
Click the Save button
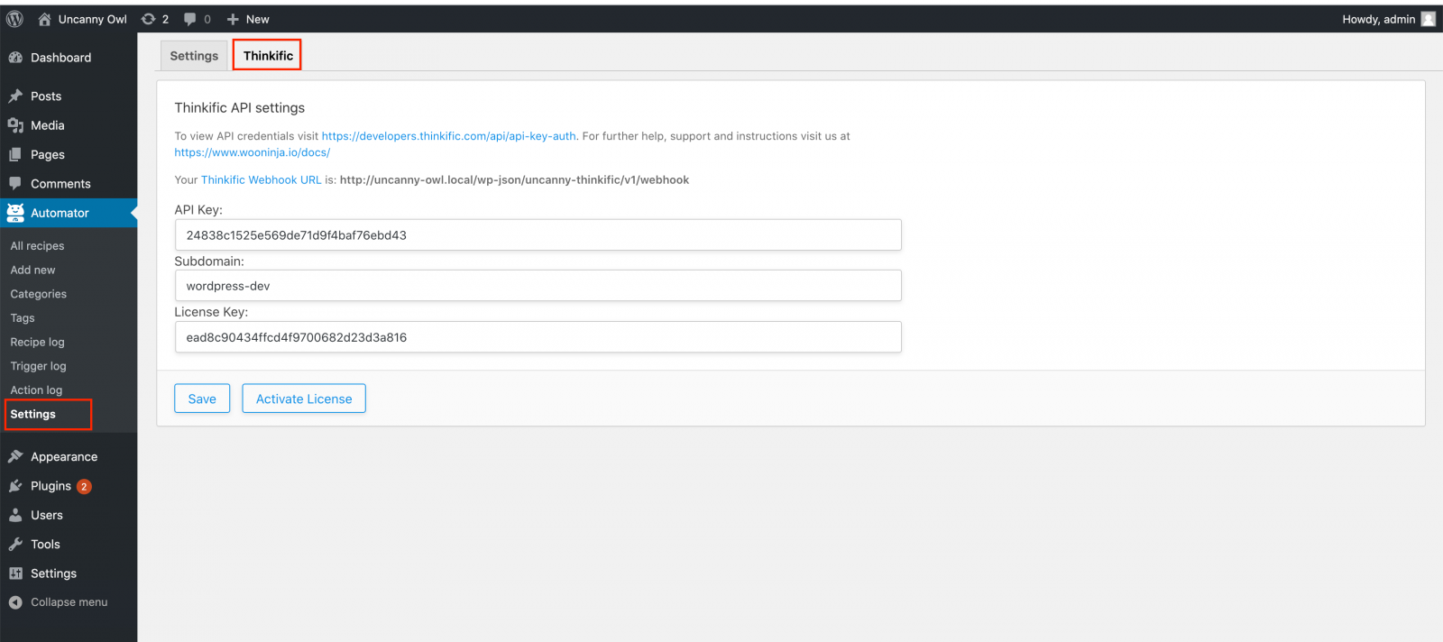pos(202,399)
